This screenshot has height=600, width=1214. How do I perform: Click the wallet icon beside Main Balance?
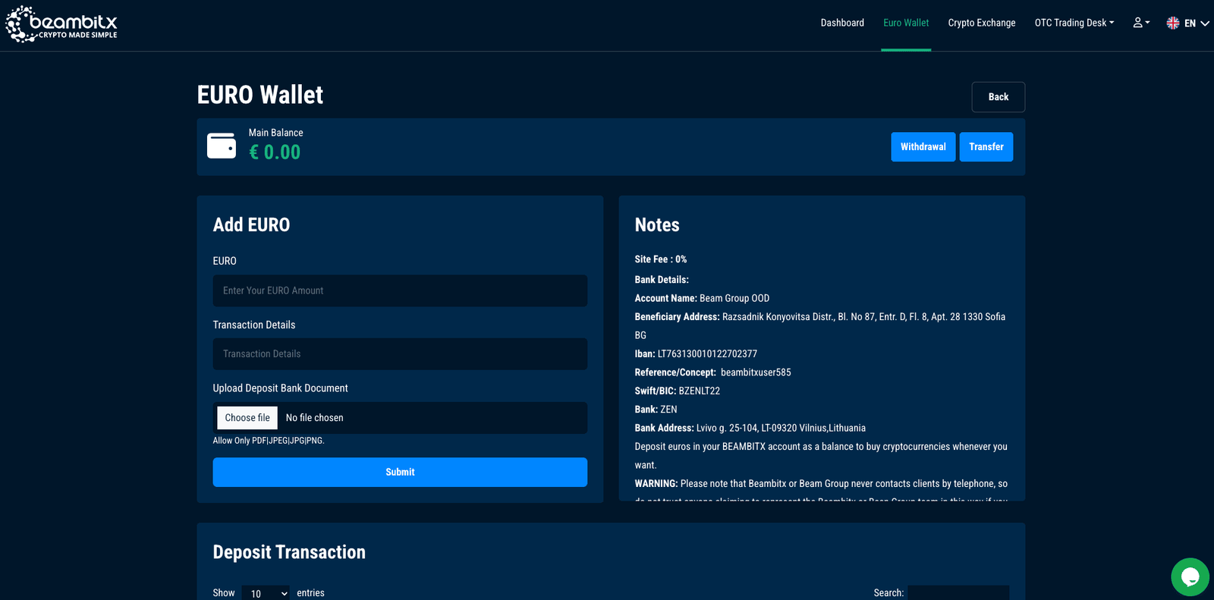[222, 146]
